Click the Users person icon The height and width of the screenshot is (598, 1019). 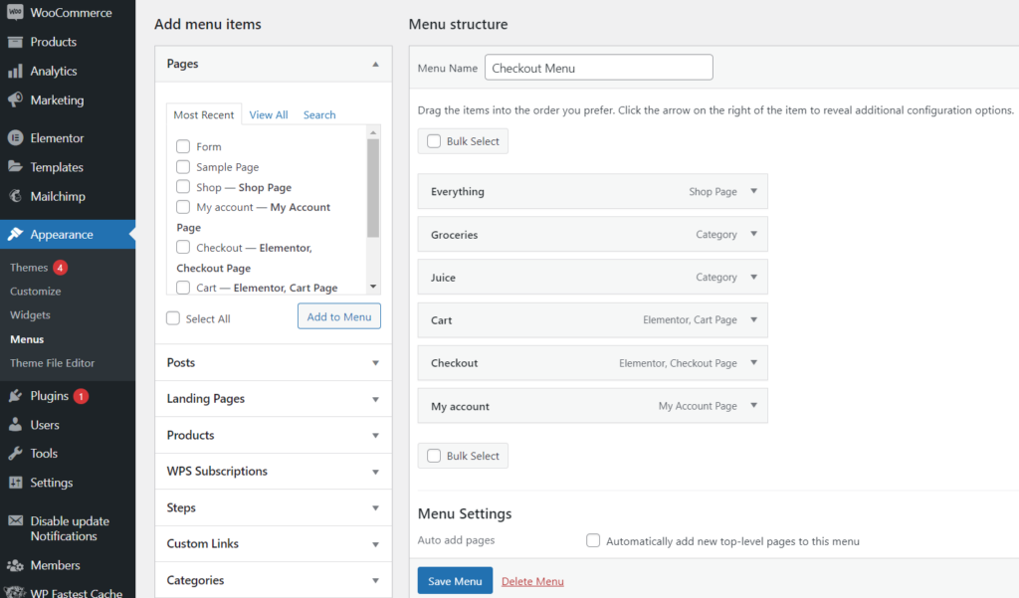pyautogui.click(x=15, y=425)
